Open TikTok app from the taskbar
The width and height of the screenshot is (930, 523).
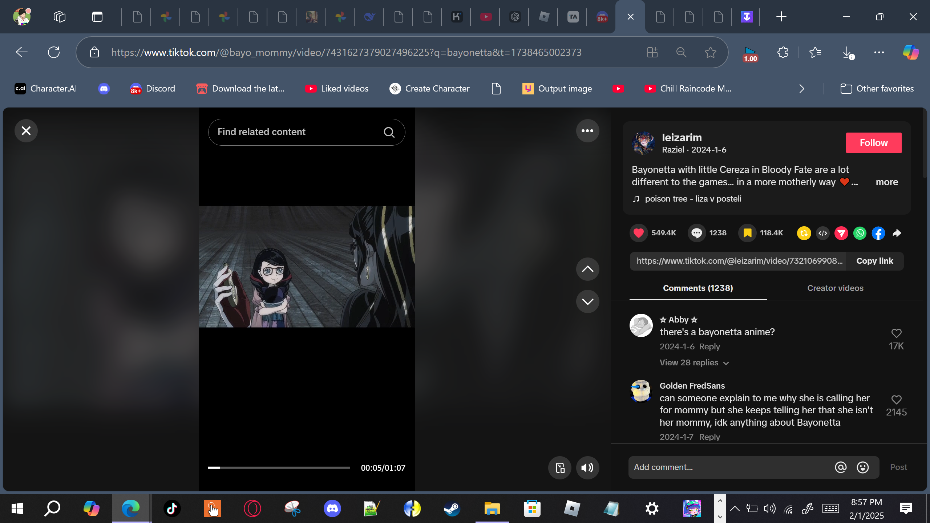point(172,508)
